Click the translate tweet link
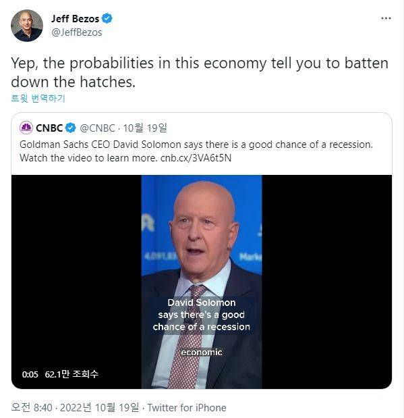The width and height of the screenshot is (404, 418). [x=38, y=99]
